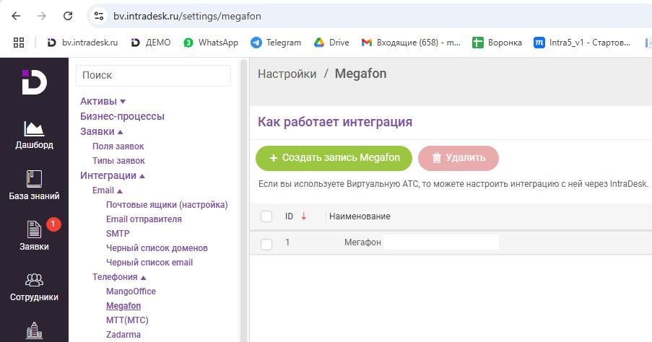This screenshot has height=342, width=652.
Task: Open site information icon in address bar
Action: [98, 16]
